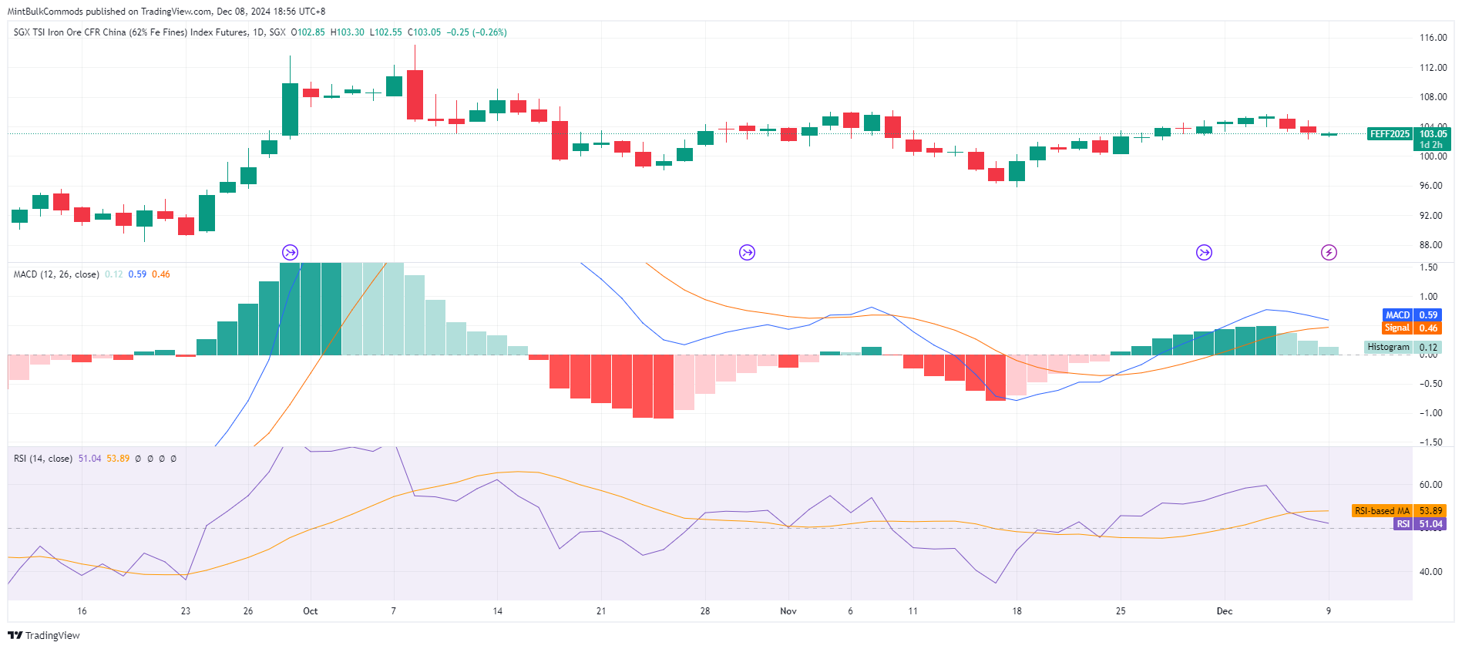Click the H103.30 high price value
Screen dimensions: 1462x649
tap(348, 32)
